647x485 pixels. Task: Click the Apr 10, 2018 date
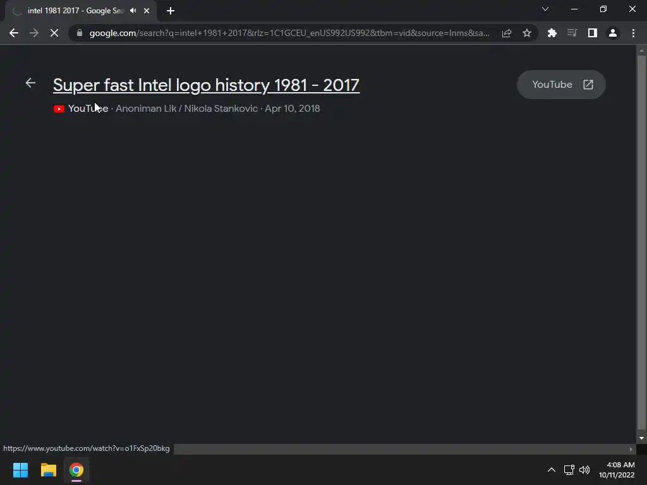click(293, 109)
